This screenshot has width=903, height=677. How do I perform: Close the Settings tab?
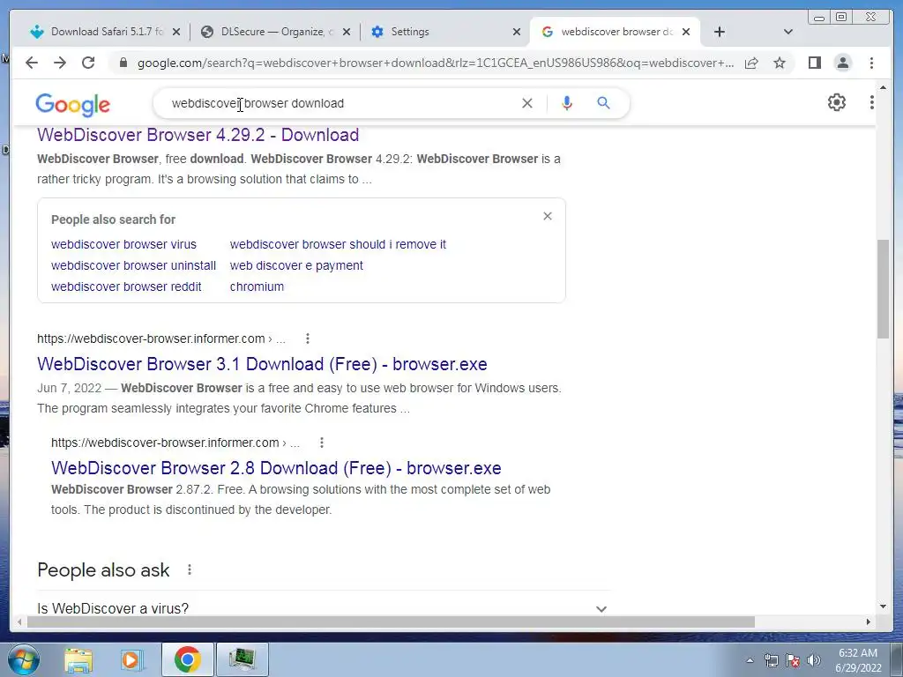click(x=517, y=32)
